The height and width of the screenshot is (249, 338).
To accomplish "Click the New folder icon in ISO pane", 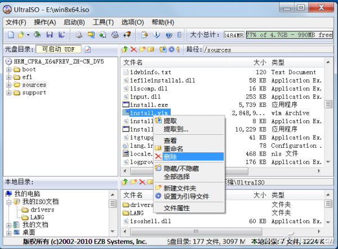I will 142,49.
